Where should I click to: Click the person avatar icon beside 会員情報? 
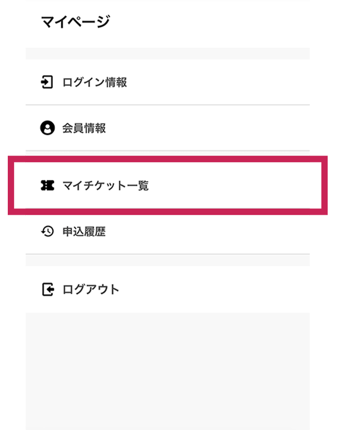click(47, 128)
